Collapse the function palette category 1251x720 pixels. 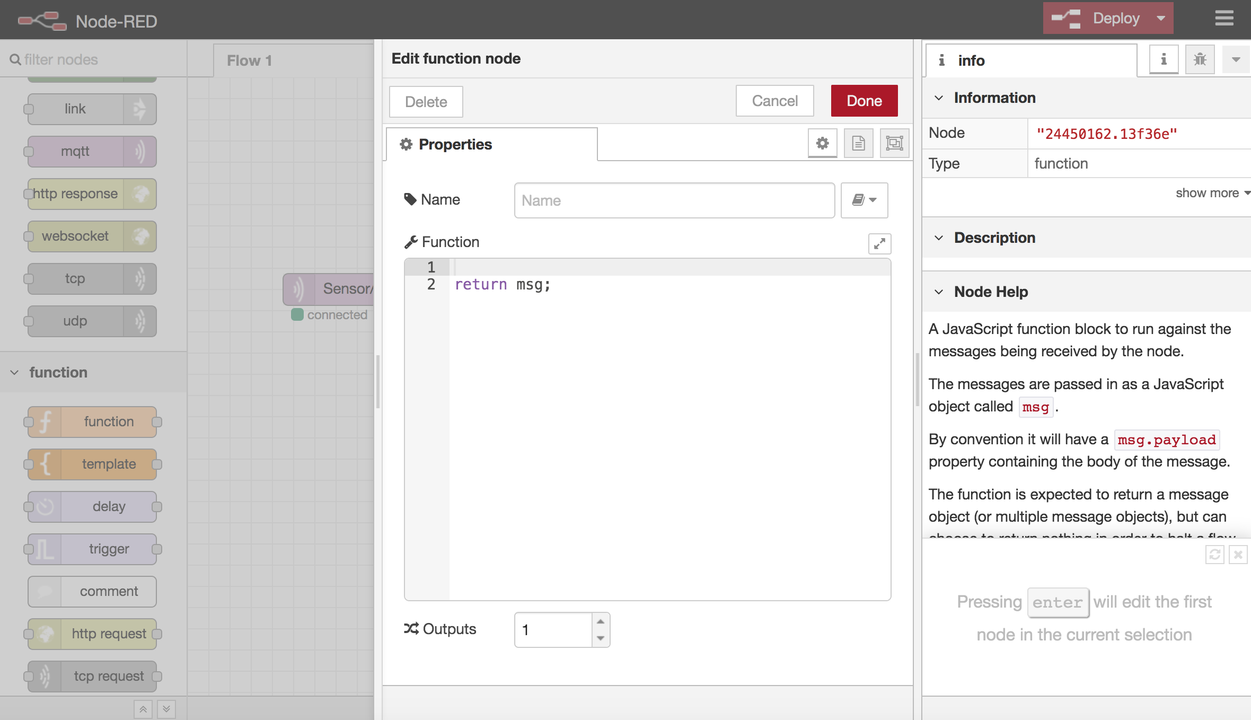point(93,372)
